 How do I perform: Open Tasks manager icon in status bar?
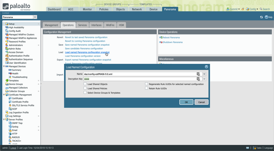click(x=255, y=148)
